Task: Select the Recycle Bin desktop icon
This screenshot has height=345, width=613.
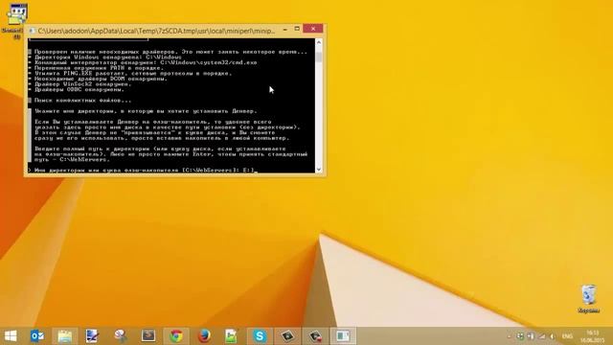Action: (588, 299)
